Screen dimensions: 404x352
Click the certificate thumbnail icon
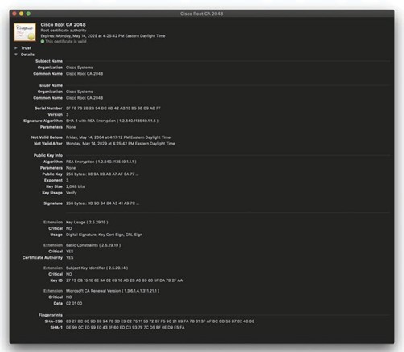click(25, 32)
